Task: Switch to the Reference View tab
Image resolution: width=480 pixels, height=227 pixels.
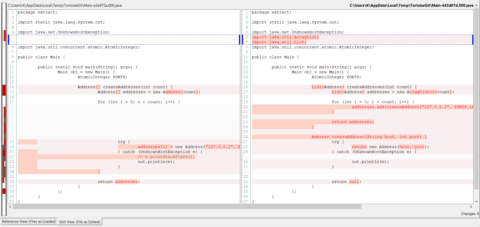Action: (29, 222)
